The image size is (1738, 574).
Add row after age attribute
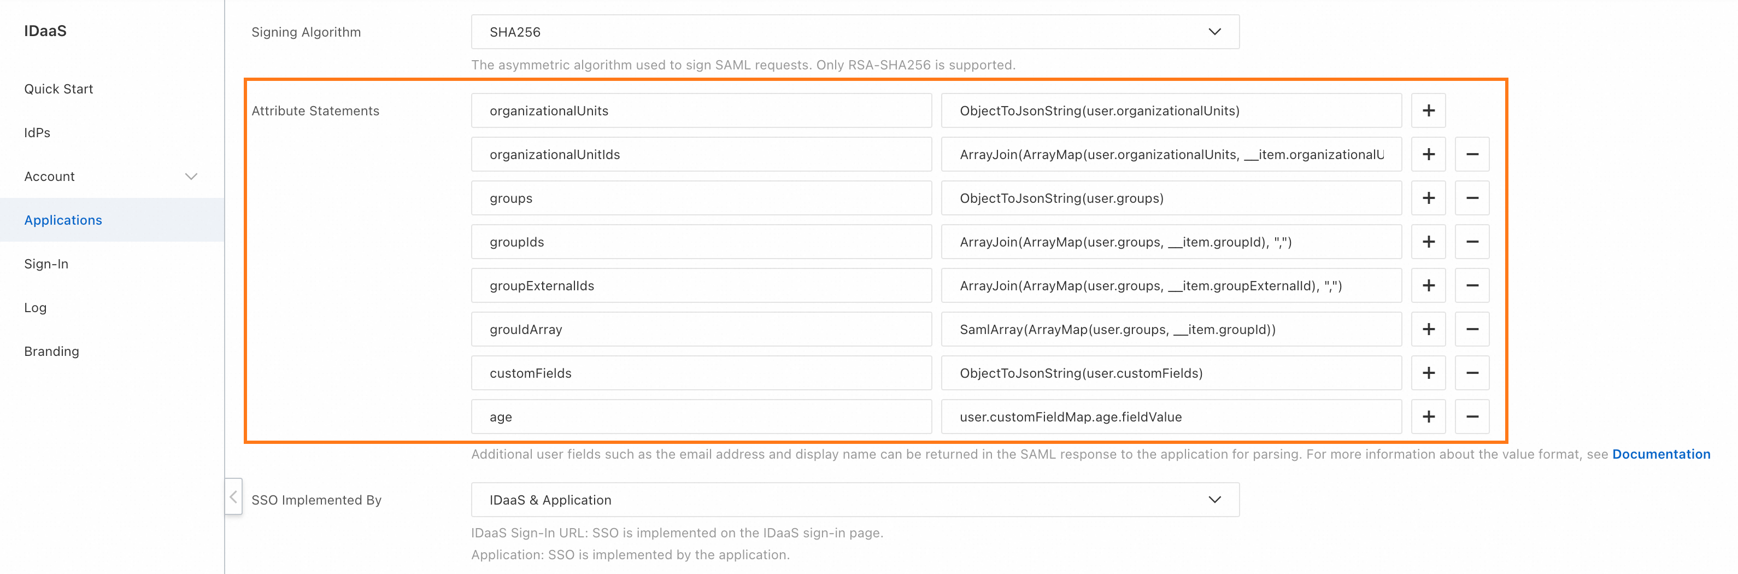[1428, 417]
